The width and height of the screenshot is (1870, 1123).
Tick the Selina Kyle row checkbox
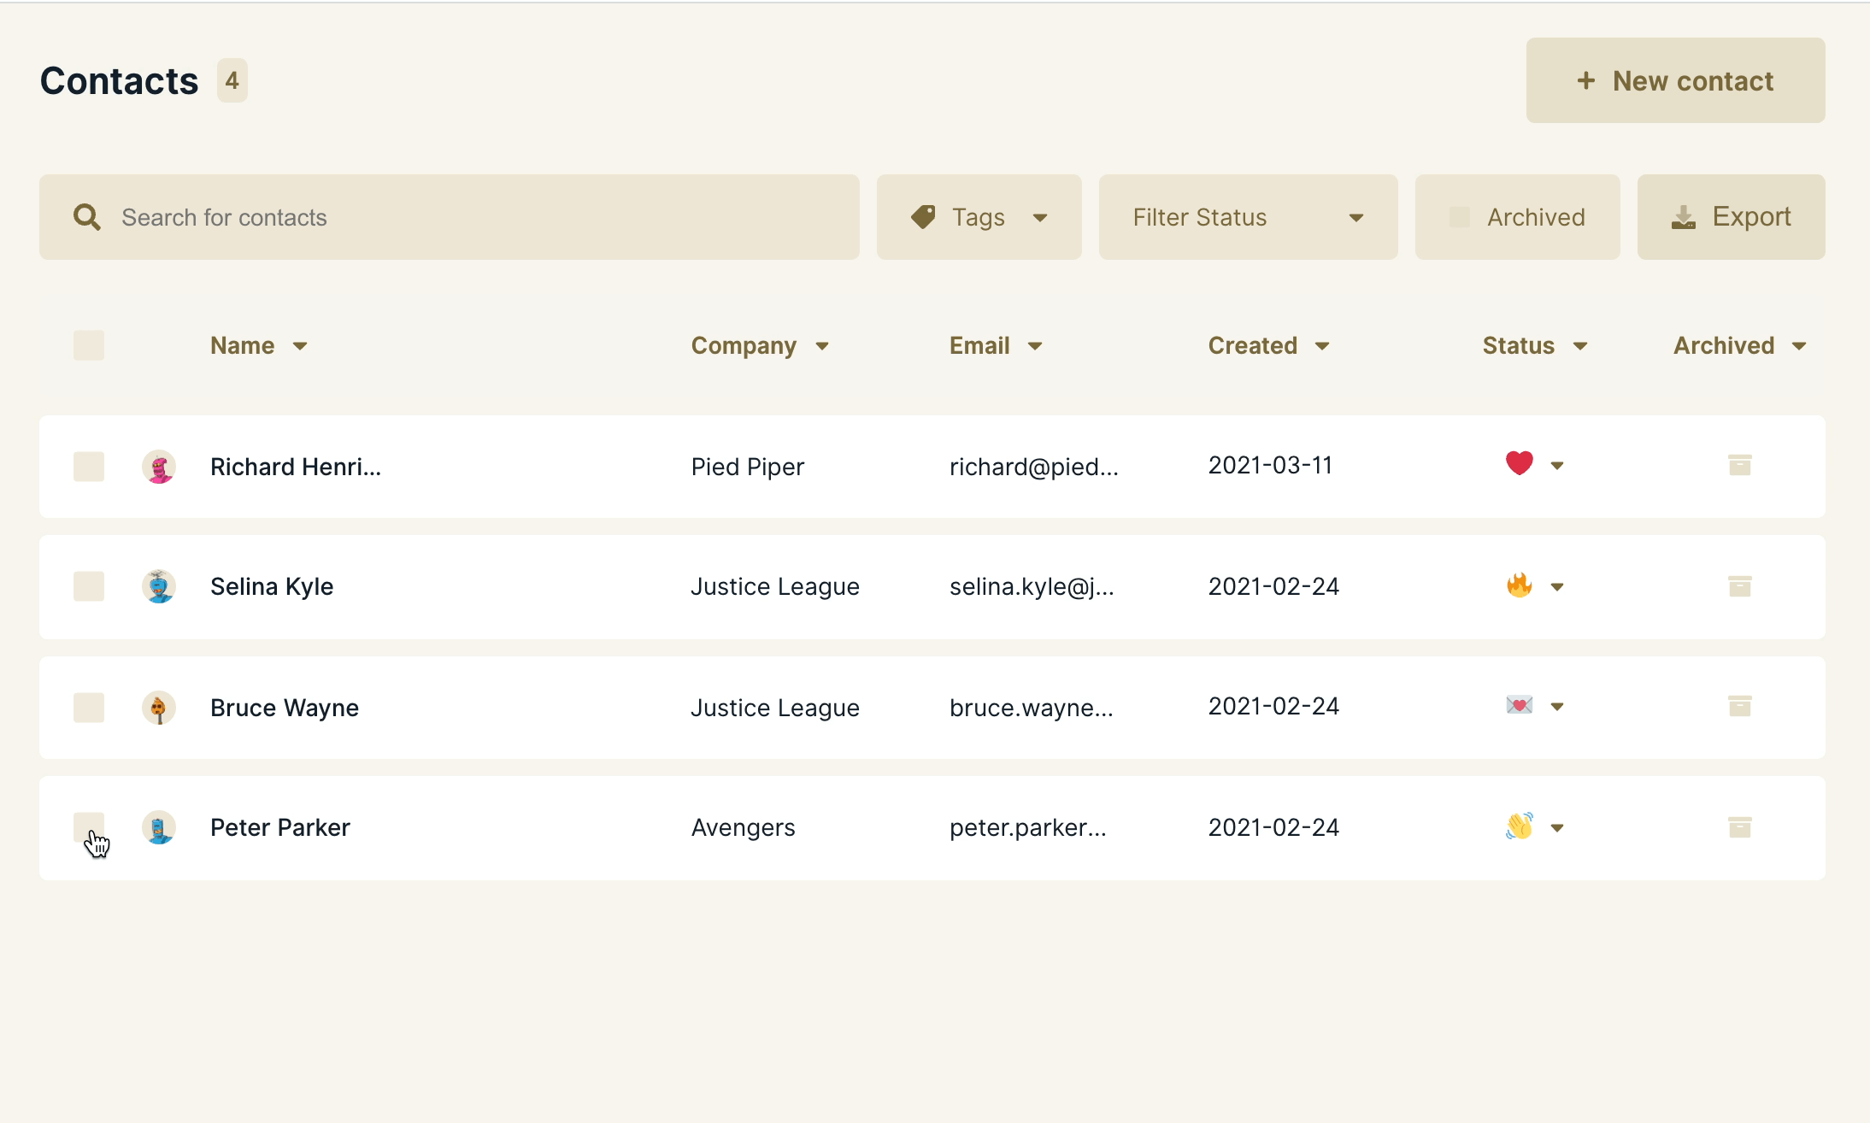click(x=89, y=586)
